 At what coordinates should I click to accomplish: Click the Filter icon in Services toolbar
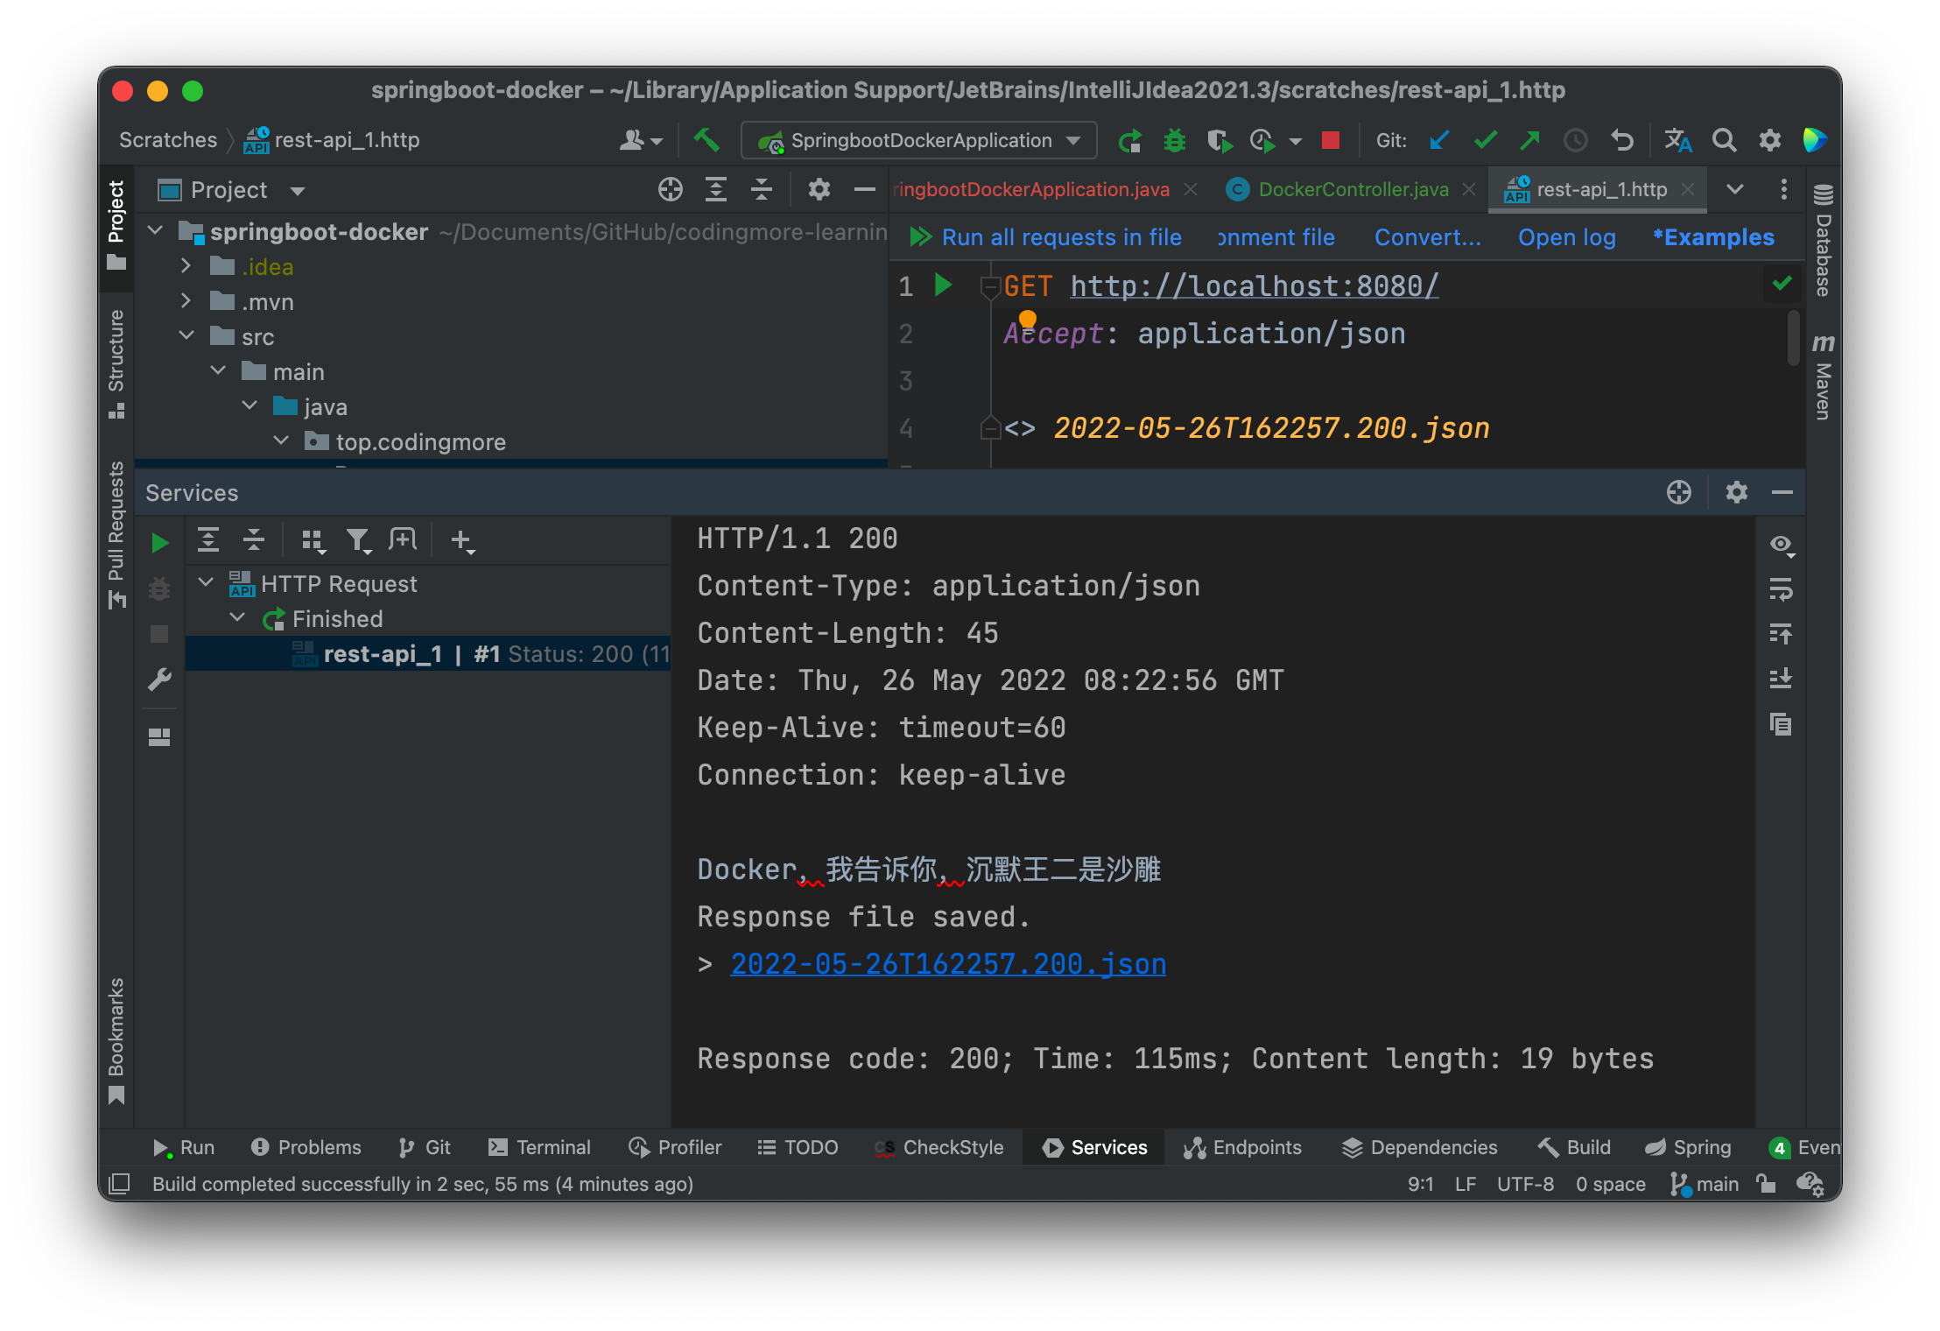[x=358, y=540]
